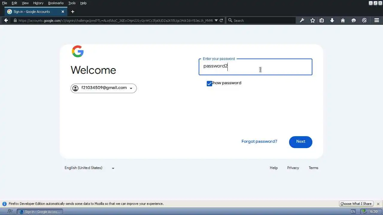This screenshot has height=215, width=383.
Task: Click the taskbar clock showing 6:30
Action: click(x=374, y=211)
